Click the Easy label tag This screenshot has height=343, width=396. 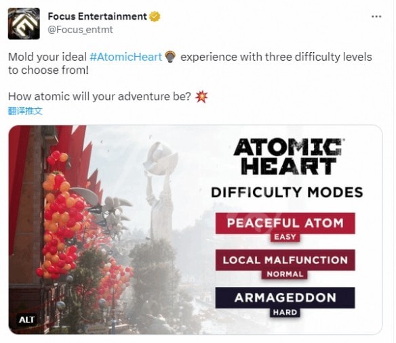(285, 237)
